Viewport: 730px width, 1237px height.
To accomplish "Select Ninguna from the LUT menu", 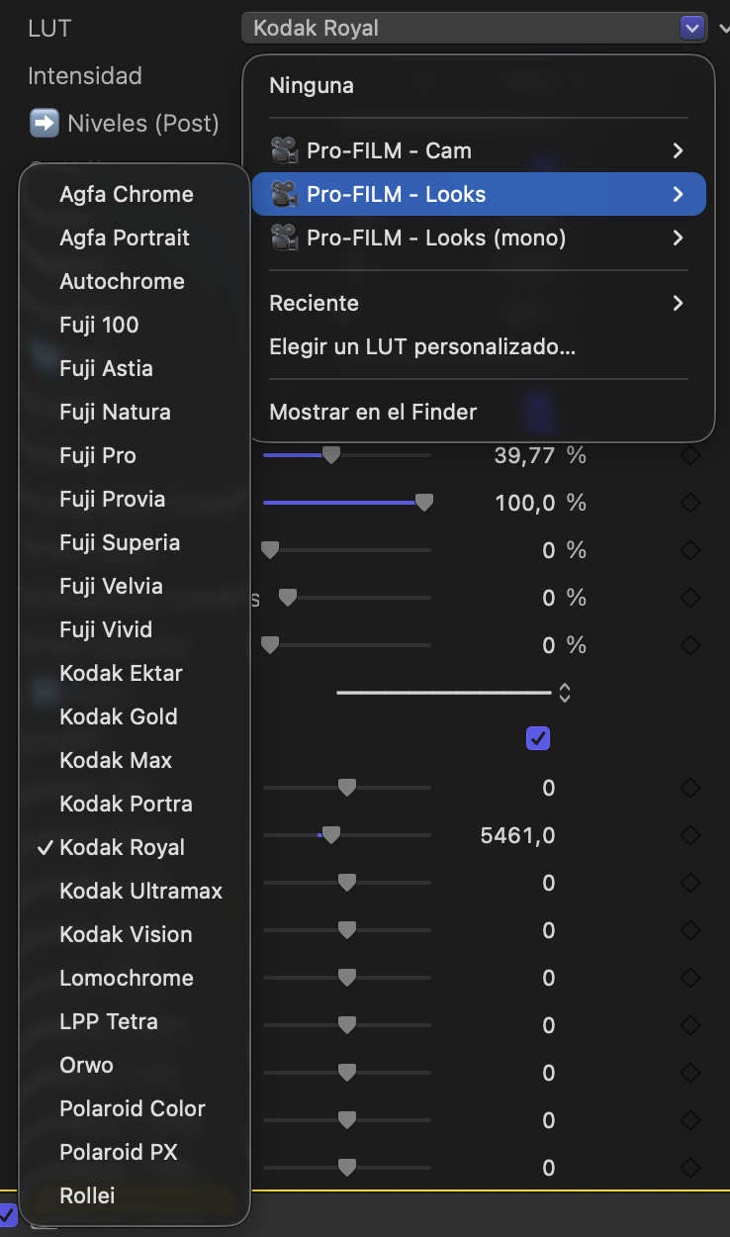I will pos(311,85).
